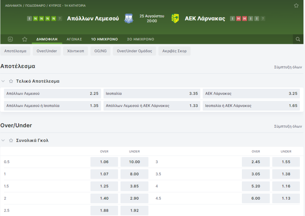Click the favorite star icon at top right
Image resolution: width=305 pixels, height=216 pixels.
click(x=296, y=6)
